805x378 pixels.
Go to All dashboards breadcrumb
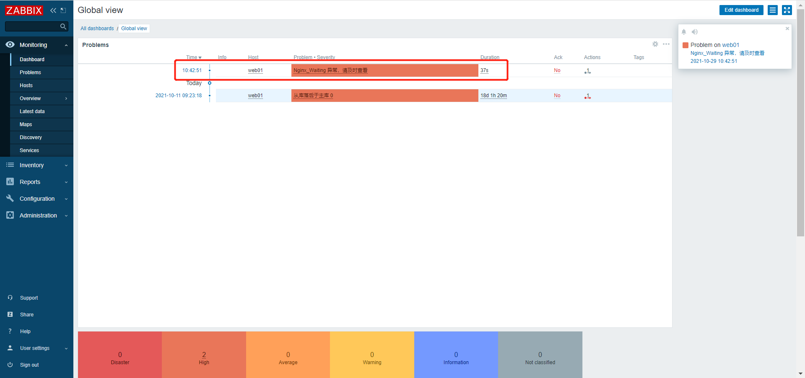tap(97, 28)
